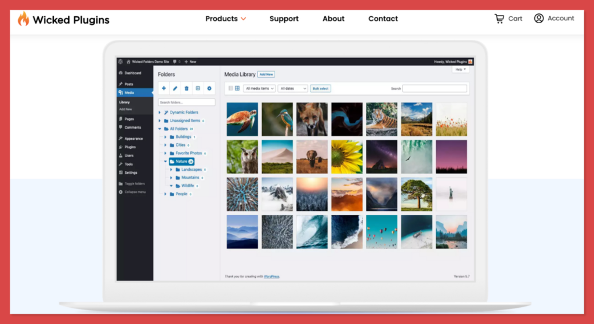The image size is (594, 324).
Task: Switch media library to list view
Action: [x=230, y=88]
